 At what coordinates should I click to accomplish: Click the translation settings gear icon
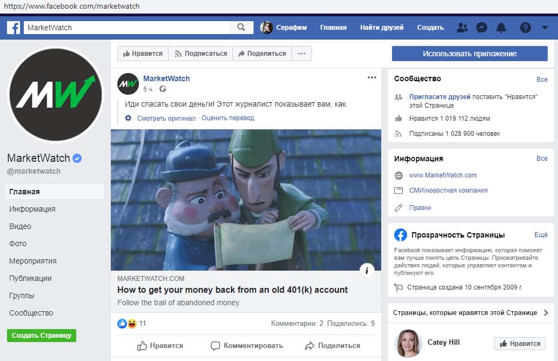[x=128, y=118]
